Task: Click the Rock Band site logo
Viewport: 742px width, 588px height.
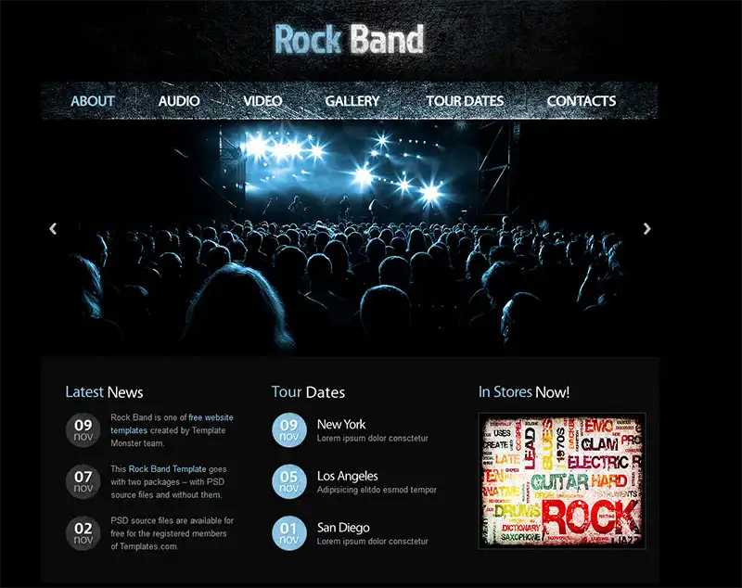Action: click(350, 39)
